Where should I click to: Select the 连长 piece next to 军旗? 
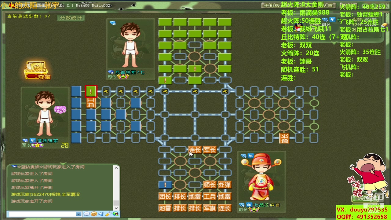coord(225,208)
